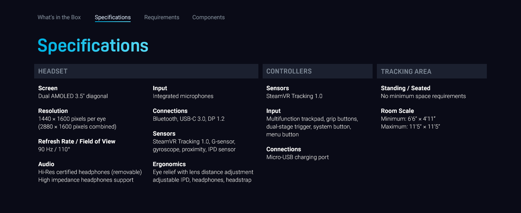Select the CONTROLLERS section header
The image size is (521, 213).
coord(317,71)
